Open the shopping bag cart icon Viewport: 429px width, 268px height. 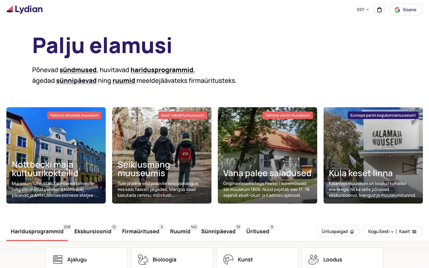pyautogui.click(x=379, y=10)
